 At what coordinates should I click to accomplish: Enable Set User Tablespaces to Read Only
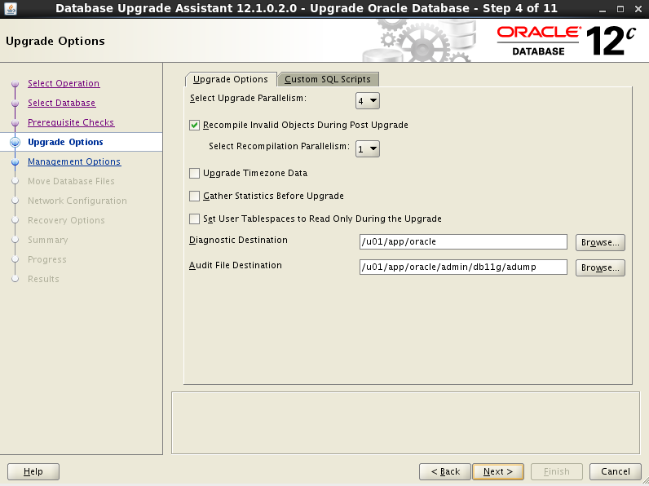[194, 219]
